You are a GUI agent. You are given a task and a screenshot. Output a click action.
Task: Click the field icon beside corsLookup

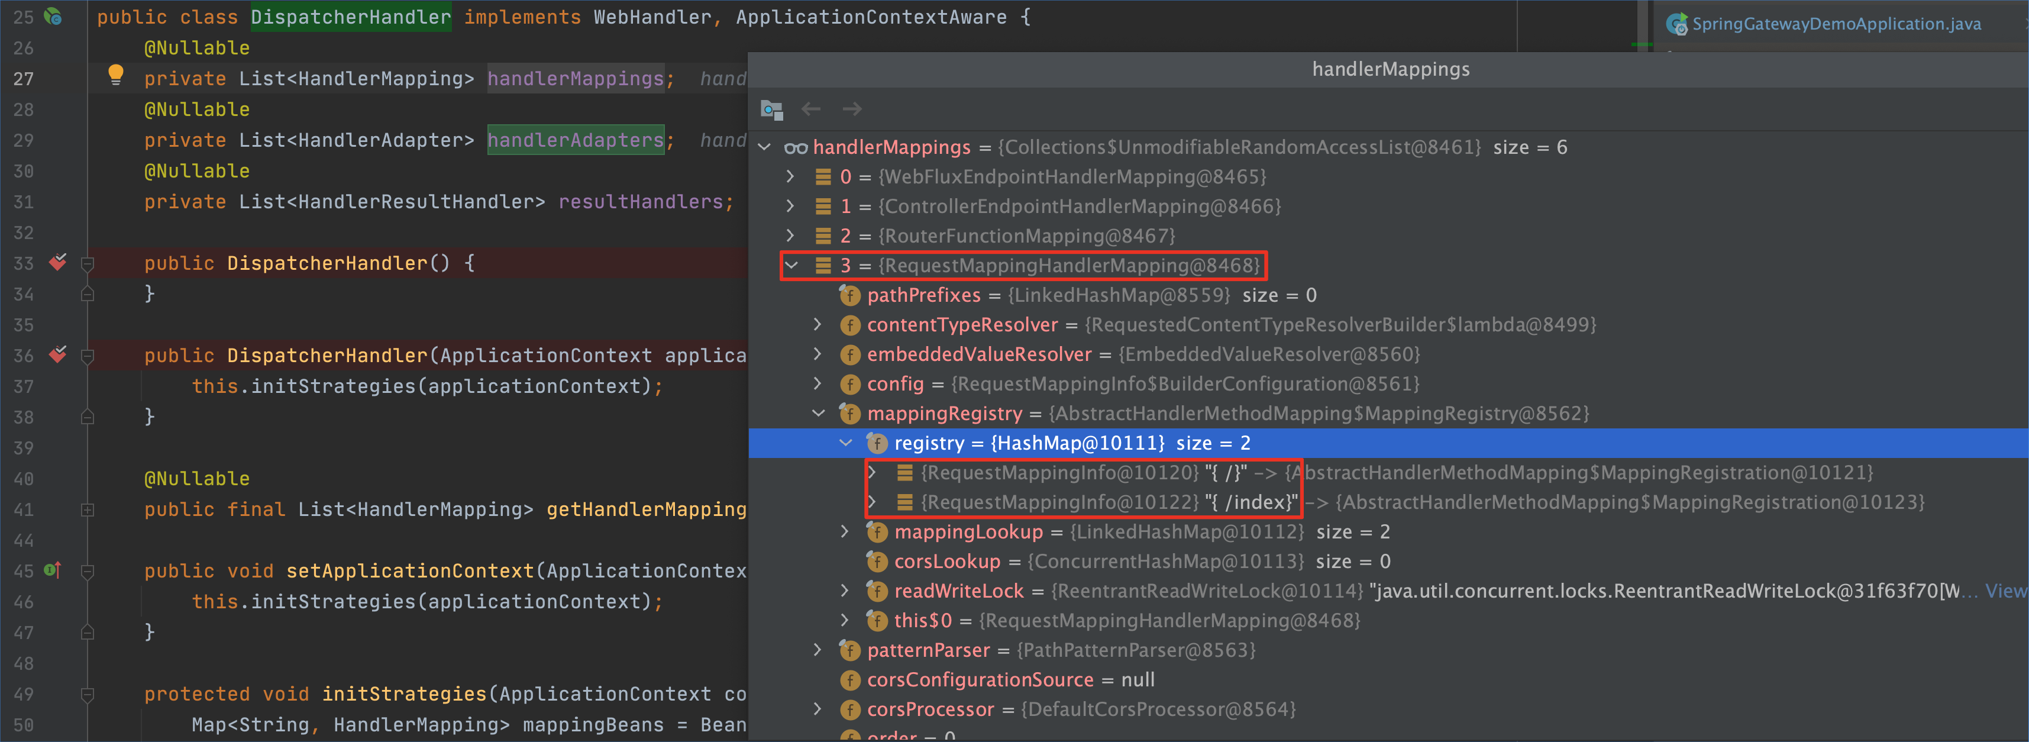tap(877, 562)
